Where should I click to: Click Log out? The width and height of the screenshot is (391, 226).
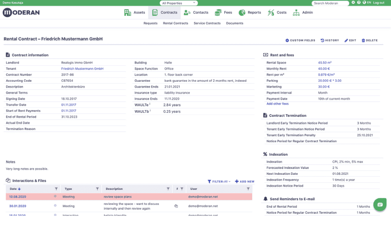coord(378,3)
